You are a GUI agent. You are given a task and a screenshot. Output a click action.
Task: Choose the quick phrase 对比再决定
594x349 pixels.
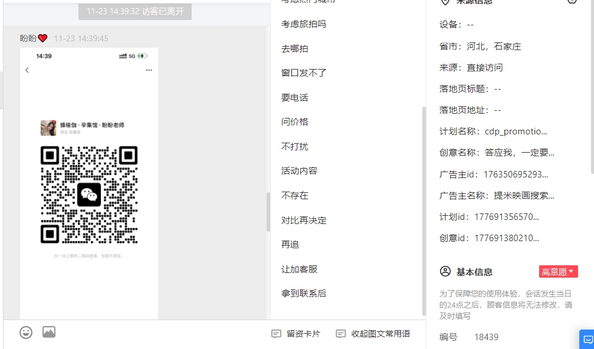303,220
